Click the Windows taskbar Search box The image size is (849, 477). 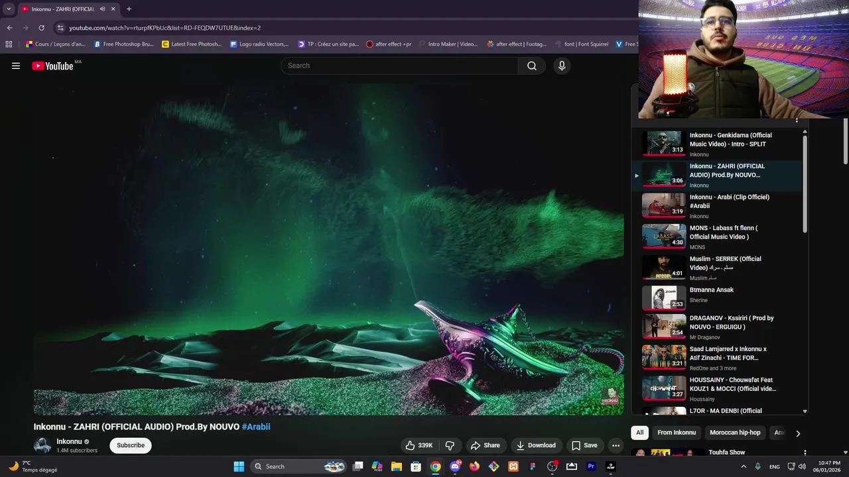coord(300,466)
